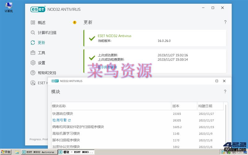Click the Help and support question icon

pos(33,73)
